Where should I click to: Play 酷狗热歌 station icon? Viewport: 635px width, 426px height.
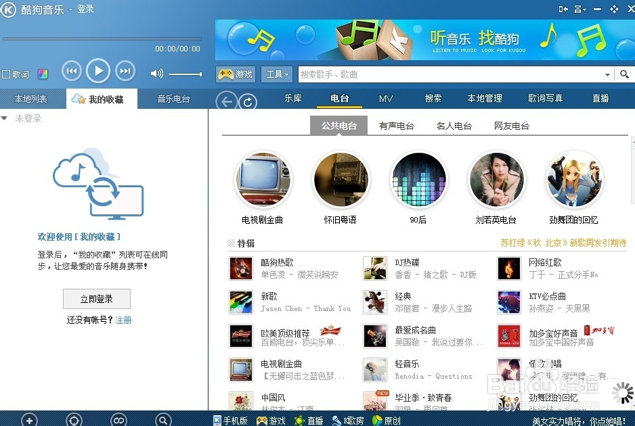[x=241, y=268]
